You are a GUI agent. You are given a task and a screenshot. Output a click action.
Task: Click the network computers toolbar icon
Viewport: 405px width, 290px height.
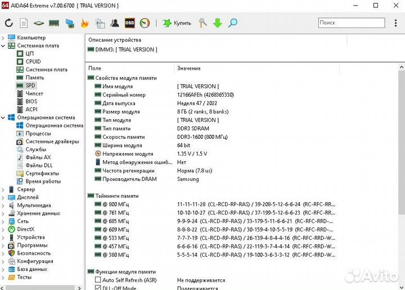point(70,23)
